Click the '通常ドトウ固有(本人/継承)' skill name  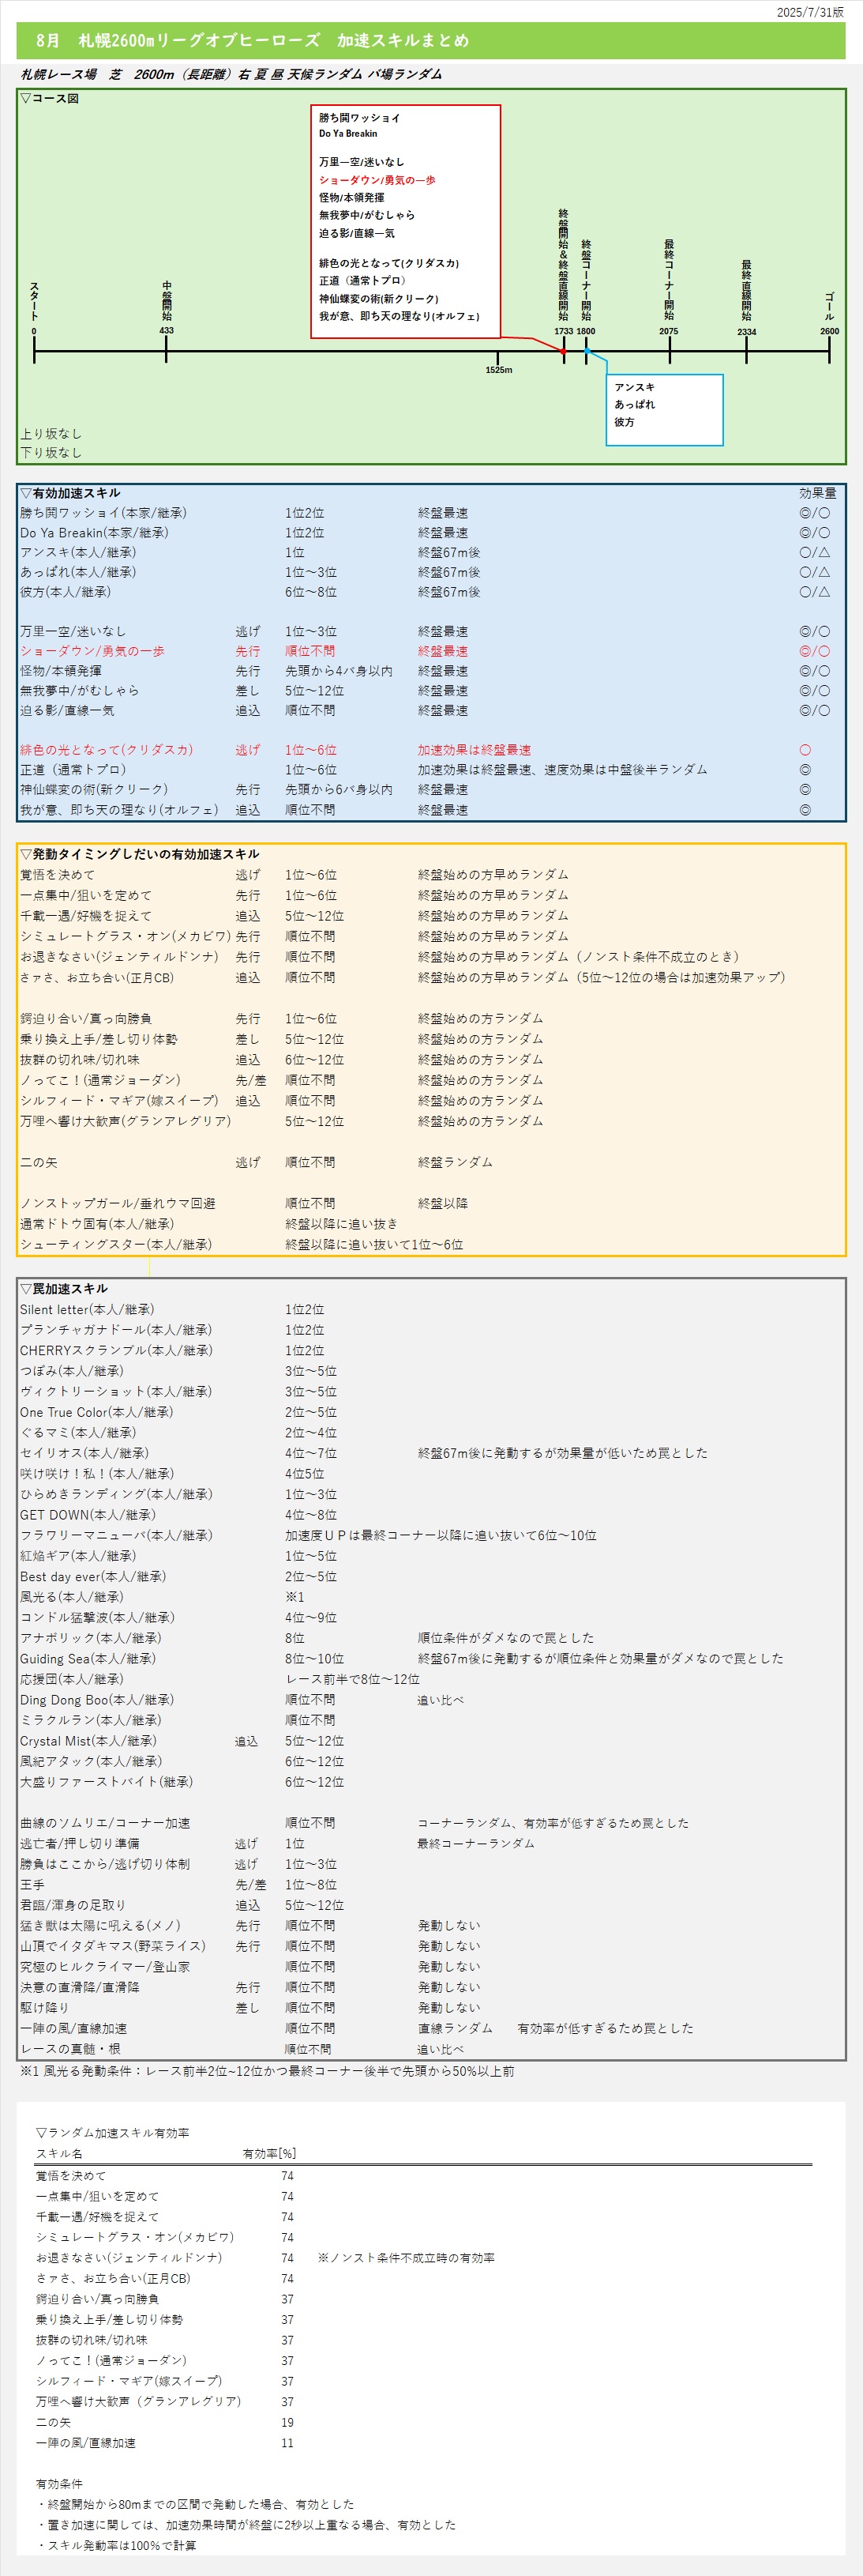click(97, 1224)
